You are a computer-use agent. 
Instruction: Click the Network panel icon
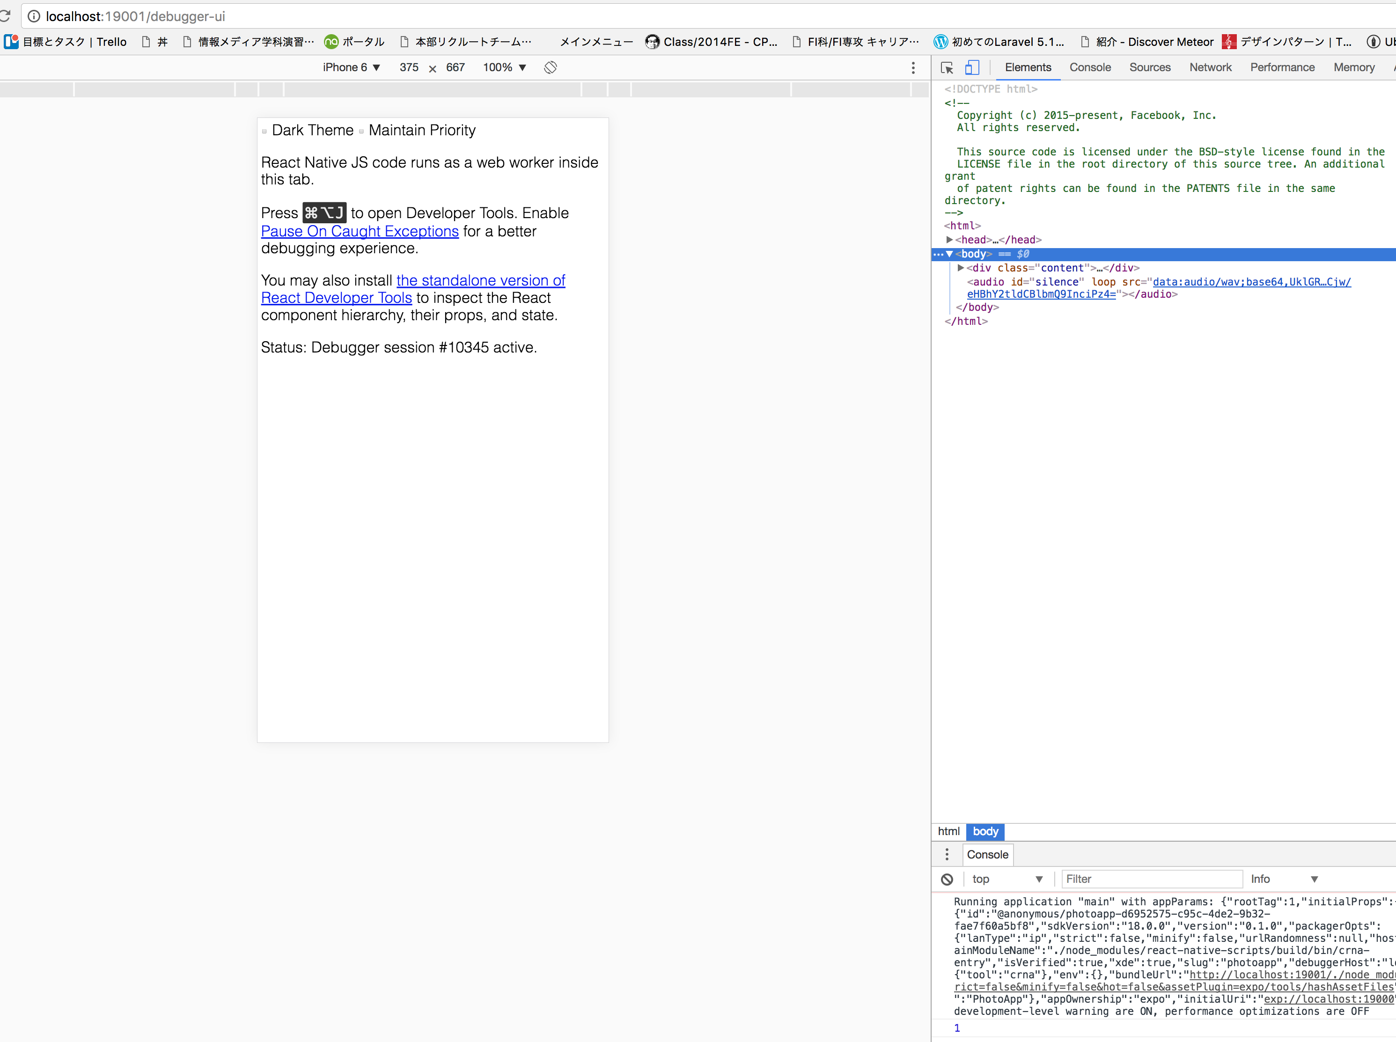pyautogui.click(x=1211, y=67)
